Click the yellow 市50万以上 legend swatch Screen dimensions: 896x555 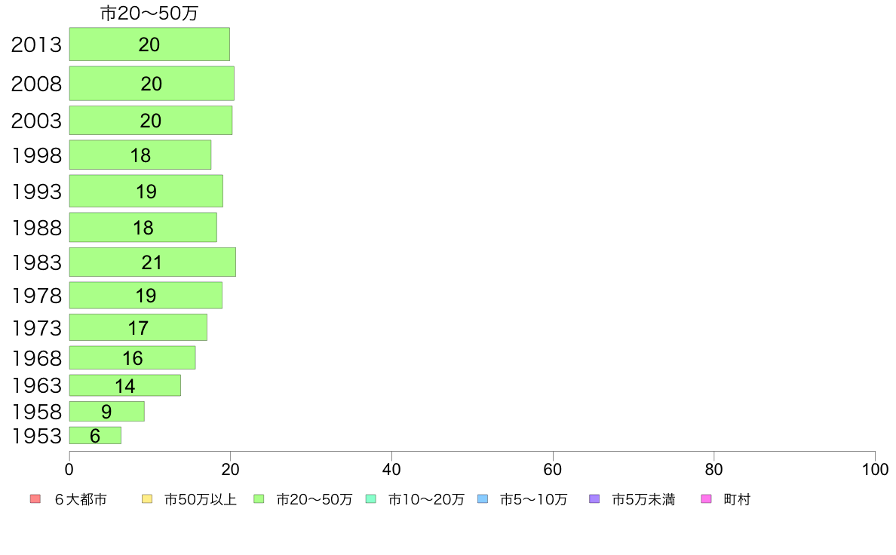click(x=146, y=499)
